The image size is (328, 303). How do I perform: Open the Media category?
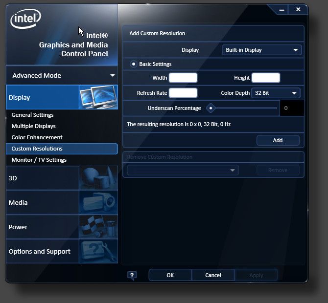click(62, 202)
